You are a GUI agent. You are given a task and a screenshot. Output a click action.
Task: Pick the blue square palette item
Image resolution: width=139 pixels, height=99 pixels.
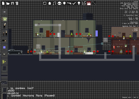[4, 47]
